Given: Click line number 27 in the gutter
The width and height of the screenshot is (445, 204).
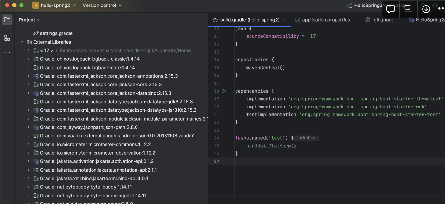Looking at the screenshot, I should click(216, 161).
